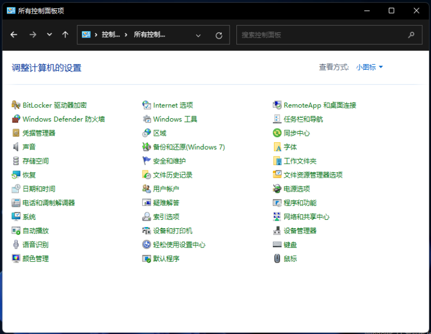Open the 电源选项 link
Image resolution: width=431 pixels, height=334 pixels.
[296, 189]
